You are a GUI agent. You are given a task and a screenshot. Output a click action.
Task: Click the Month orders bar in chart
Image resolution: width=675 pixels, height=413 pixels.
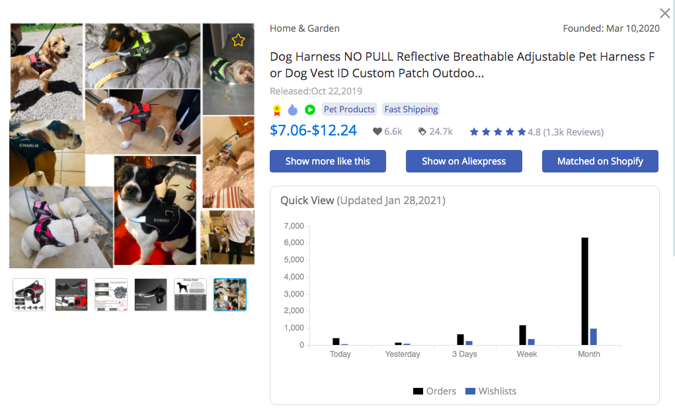(x=584, y=291)
